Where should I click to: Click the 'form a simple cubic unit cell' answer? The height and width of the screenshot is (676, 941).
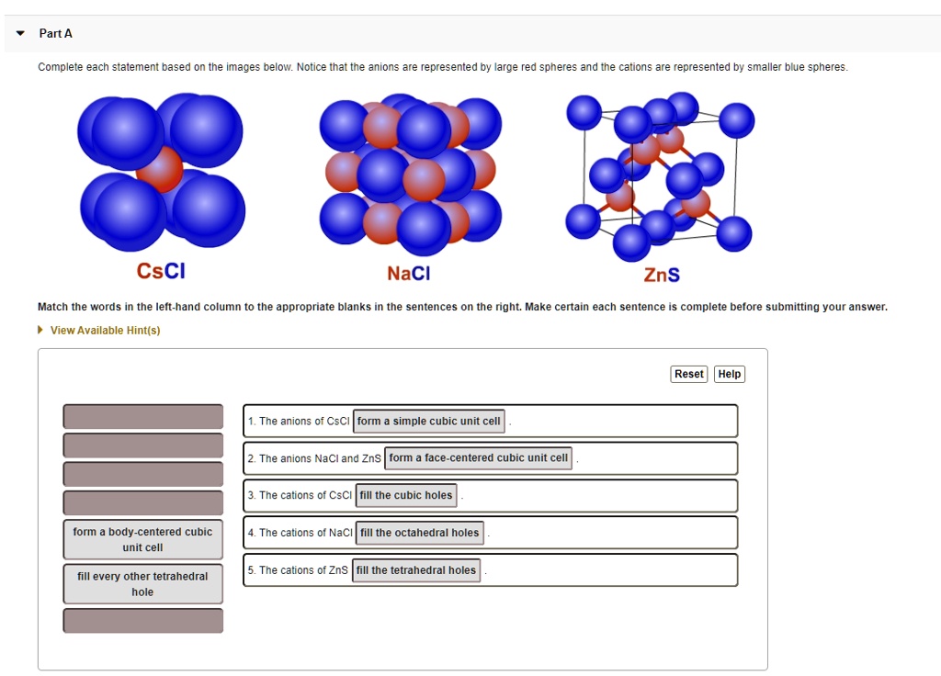point(429,421)
